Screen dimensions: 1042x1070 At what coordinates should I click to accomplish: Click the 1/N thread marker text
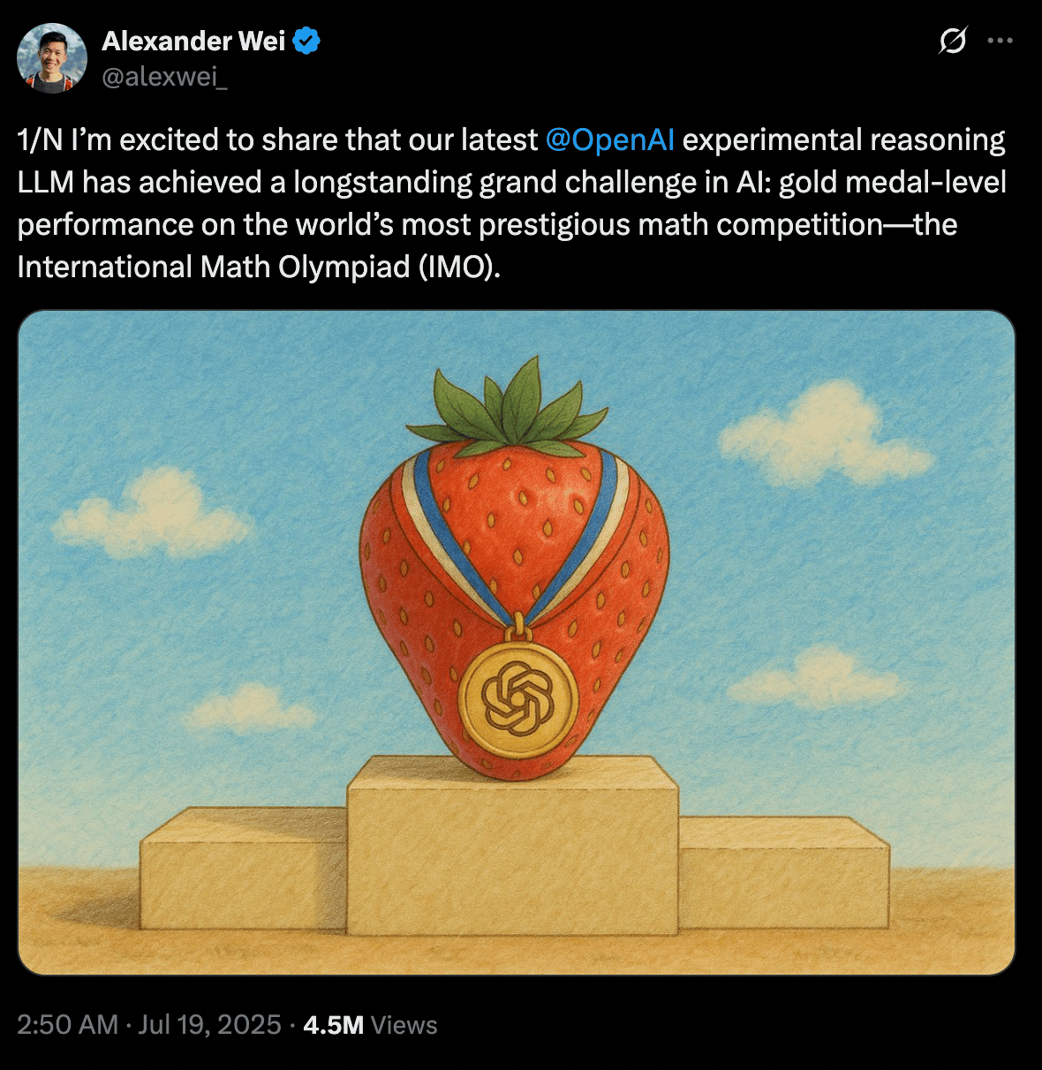tap(40, 139)
